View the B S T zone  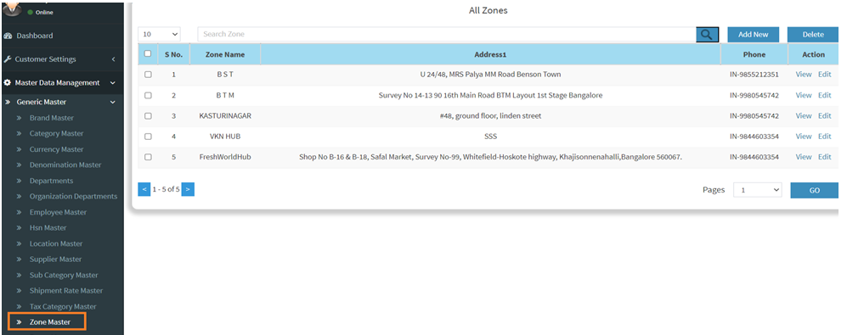[804, 75]
